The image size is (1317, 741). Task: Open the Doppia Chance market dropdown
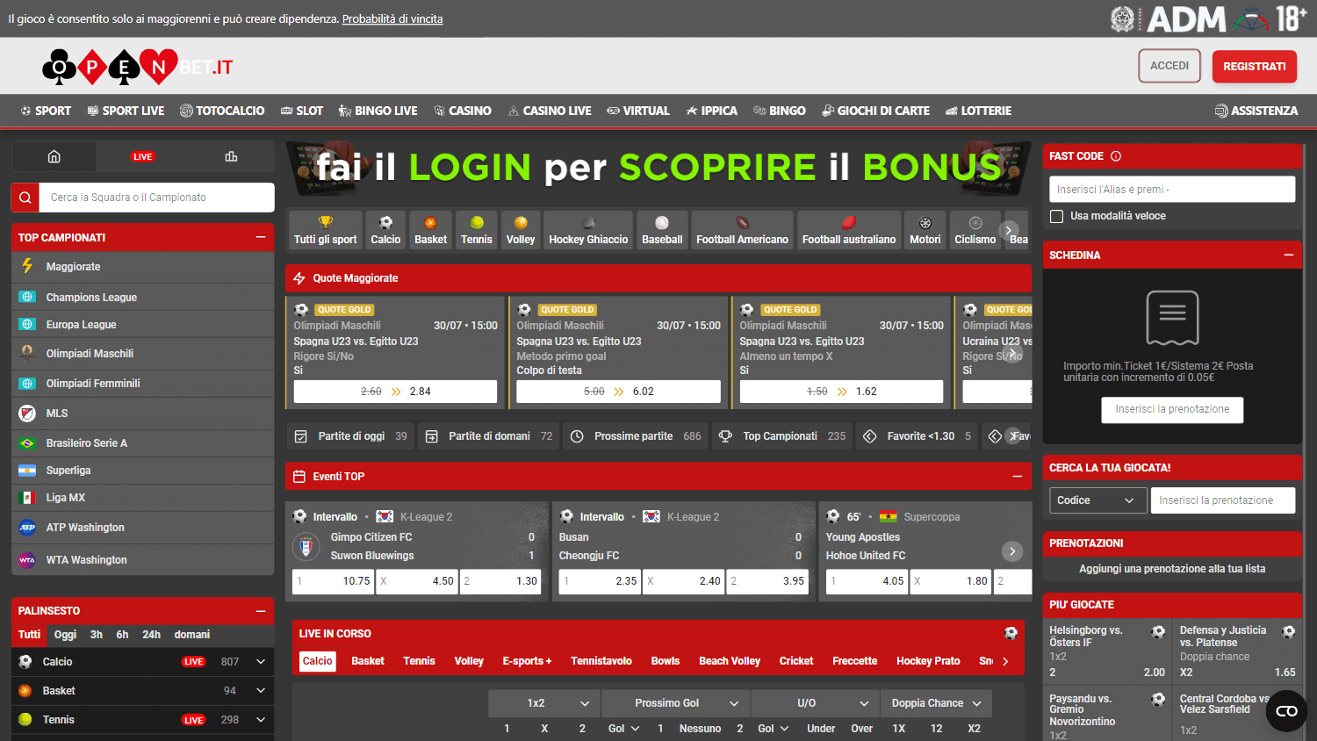(x=937, y=703)
